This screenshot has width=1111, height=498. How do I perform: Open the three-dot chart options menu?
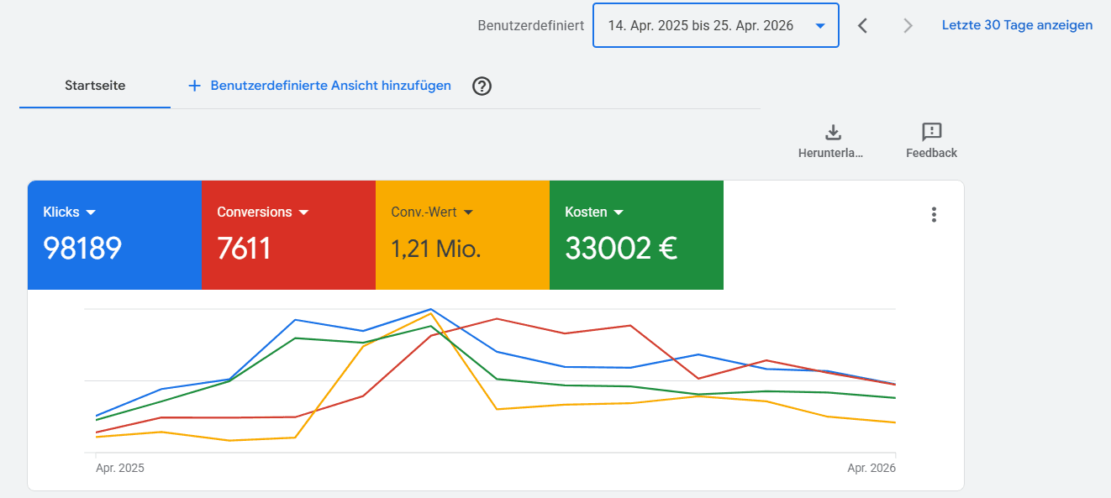(x=934, y=214)
